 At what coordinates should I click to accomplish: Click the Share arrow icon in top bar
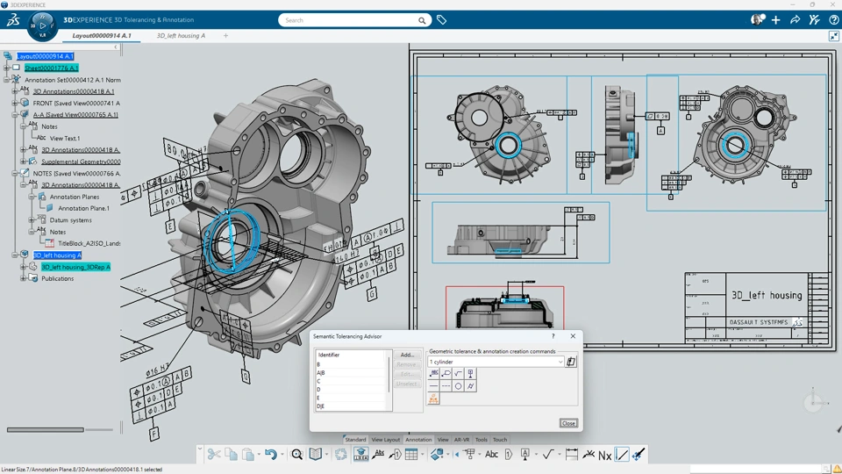point(795,19)
